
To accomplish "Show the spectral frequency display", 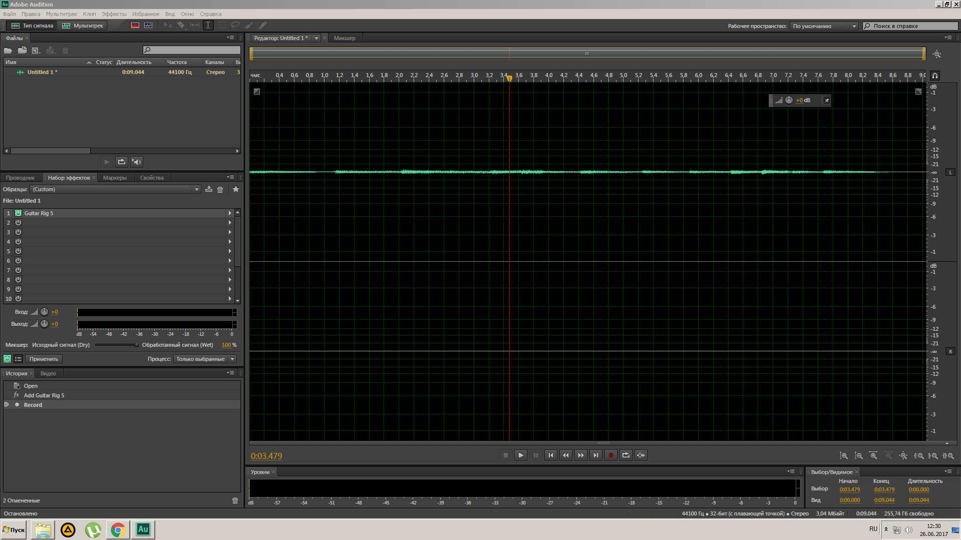I will coord(135,26).
